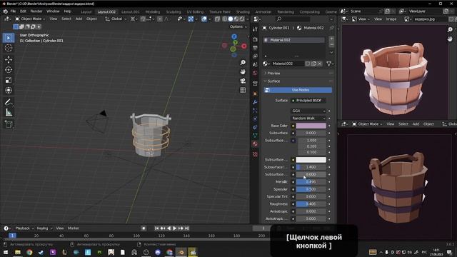Play animation in the timeline

[174, 228]
